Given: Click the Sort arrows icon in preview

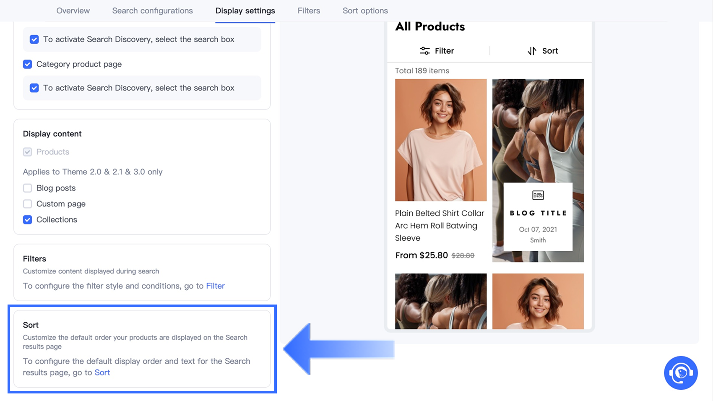Looking at the screenshot, I should 532,51.
